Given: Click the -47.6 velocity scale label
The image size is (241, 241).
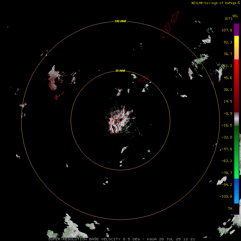Looking at the screenshot, I should 227,149.
